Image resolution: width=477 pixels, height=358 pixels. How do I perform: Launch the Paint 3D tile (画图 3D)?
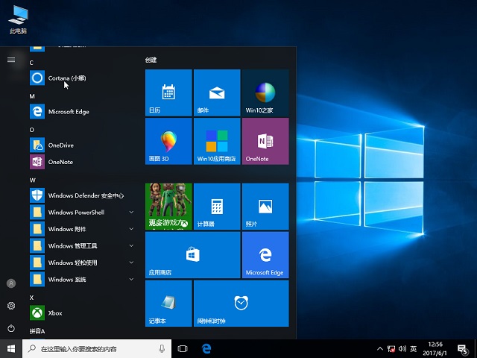pyautogui.click(x=168, y=141)
